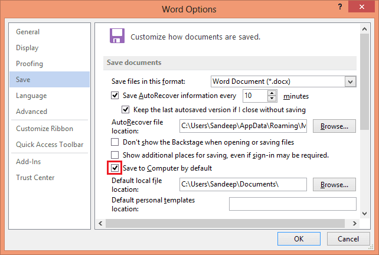Click the Default personal templates location field
379x255 pixels.
[292, 204]
